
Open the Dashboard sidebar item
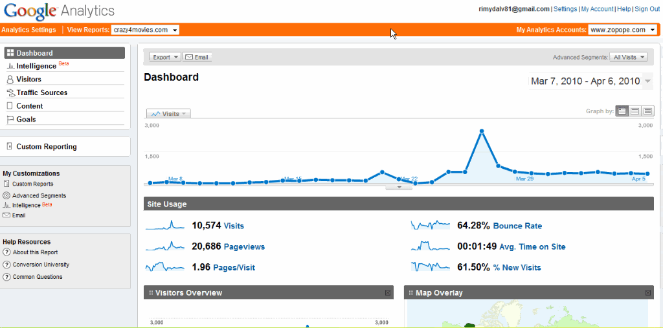[65, 53]
